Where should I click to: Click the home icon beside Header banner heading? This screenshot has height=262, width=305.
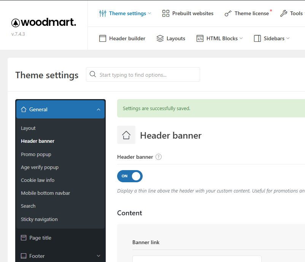click(126, 135)
